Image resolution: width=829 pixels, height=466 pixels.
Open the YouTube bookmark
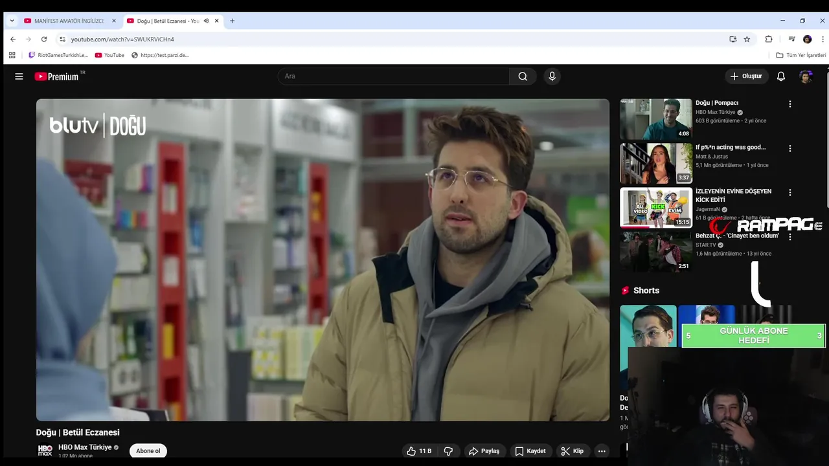(x=109, y=55)
